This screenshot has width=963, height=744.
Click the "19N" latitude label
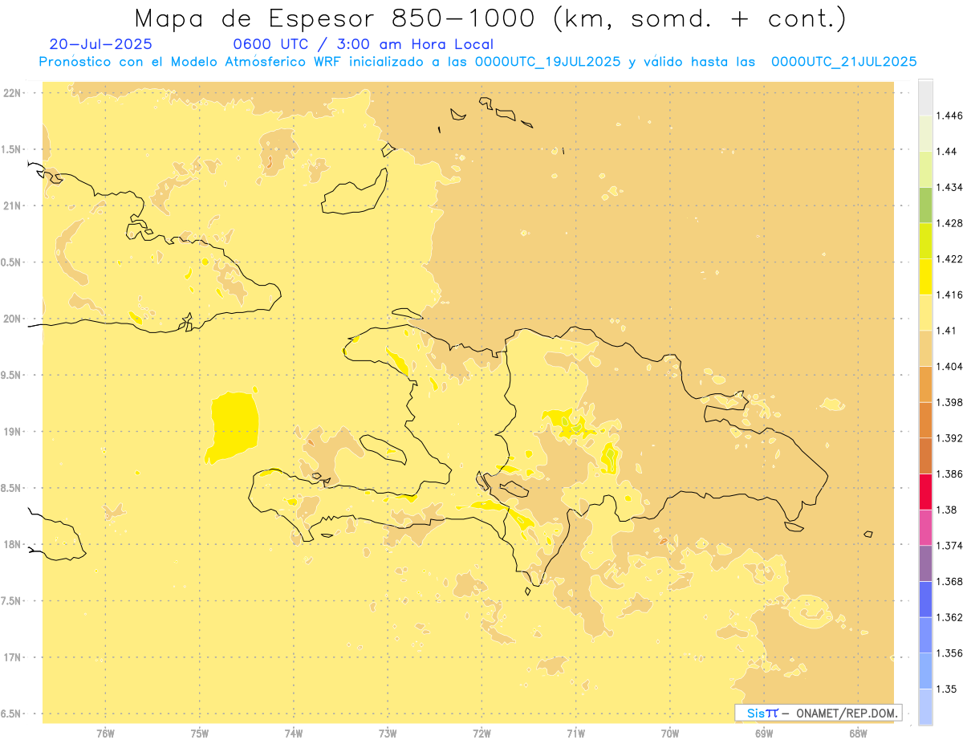point(11,432)
